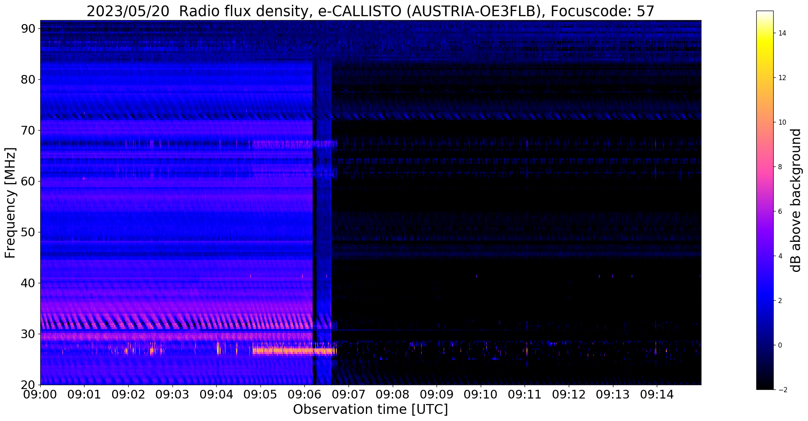Click the 'dB above background' colorbar label
This screenshot has width=808, height=421.
click(x=796, y=200)
